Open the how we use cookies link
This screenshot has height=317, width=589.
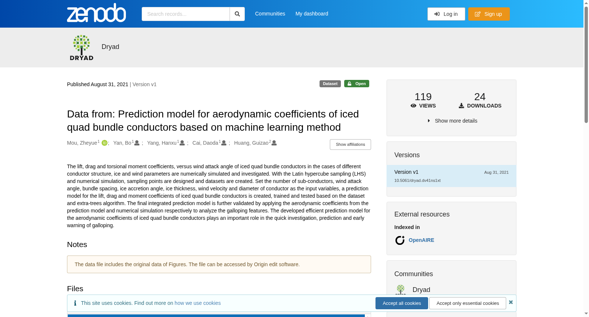pos(198,303)
